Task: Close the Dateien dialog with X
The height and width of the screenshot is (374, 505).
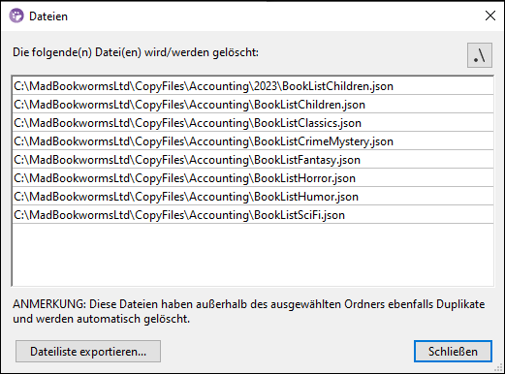Action: [490, 16]
